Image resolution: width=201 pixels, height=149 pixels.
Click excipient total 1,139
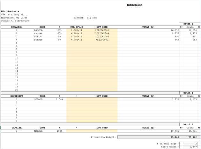click(x=175, y=99)
